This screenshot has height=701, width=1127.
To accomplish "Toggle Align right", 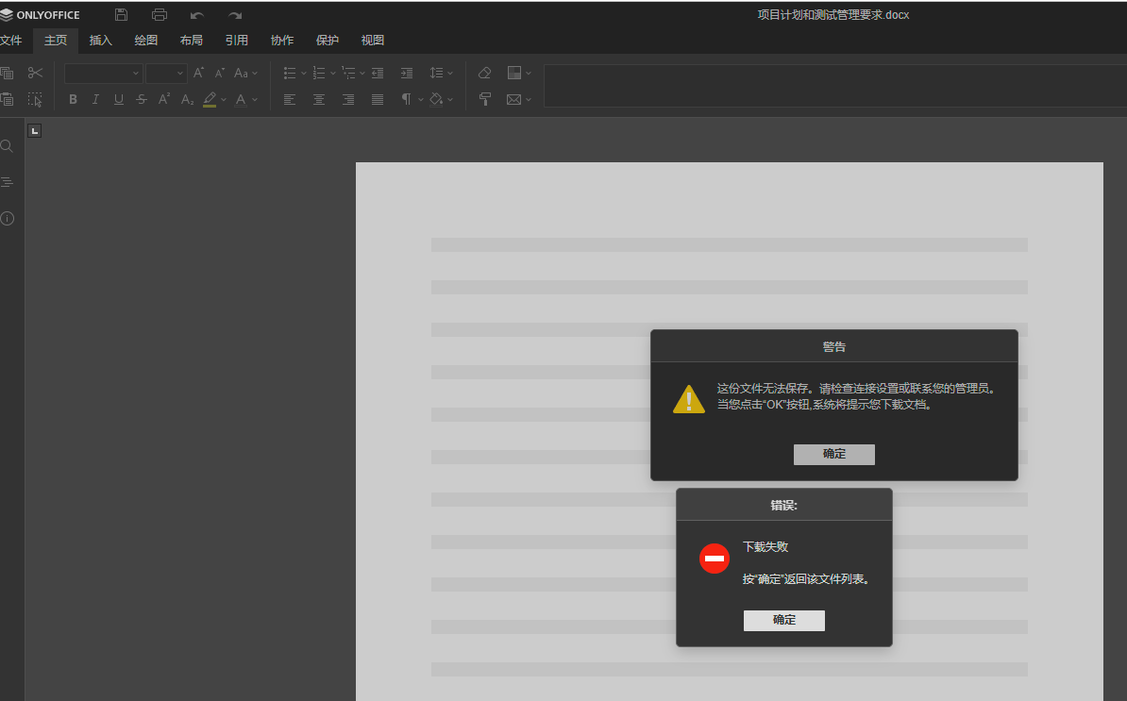I will coord(348,99).
